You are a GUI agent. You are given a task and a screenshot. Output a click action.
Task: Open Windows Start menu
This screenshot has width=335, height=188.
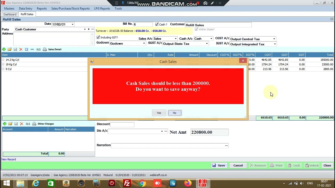click(x=6, y=183)
